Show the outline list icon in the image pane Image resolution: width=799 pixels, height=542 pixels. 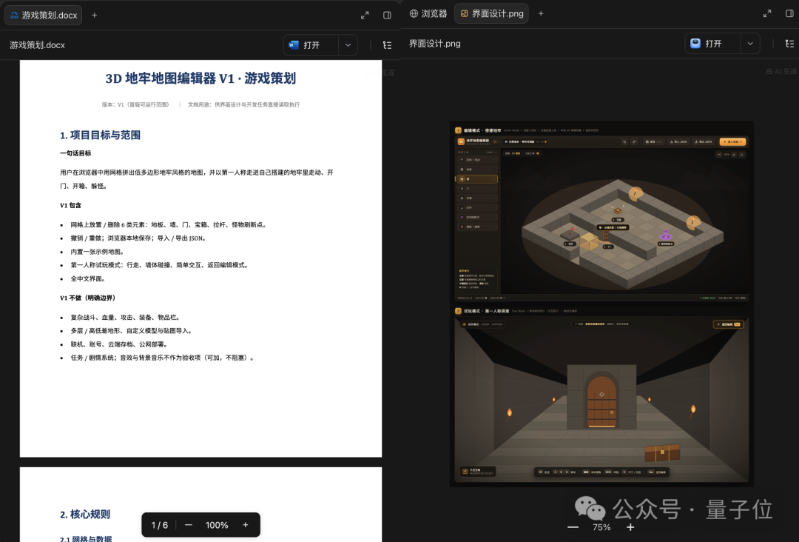(x=789, y=44)
